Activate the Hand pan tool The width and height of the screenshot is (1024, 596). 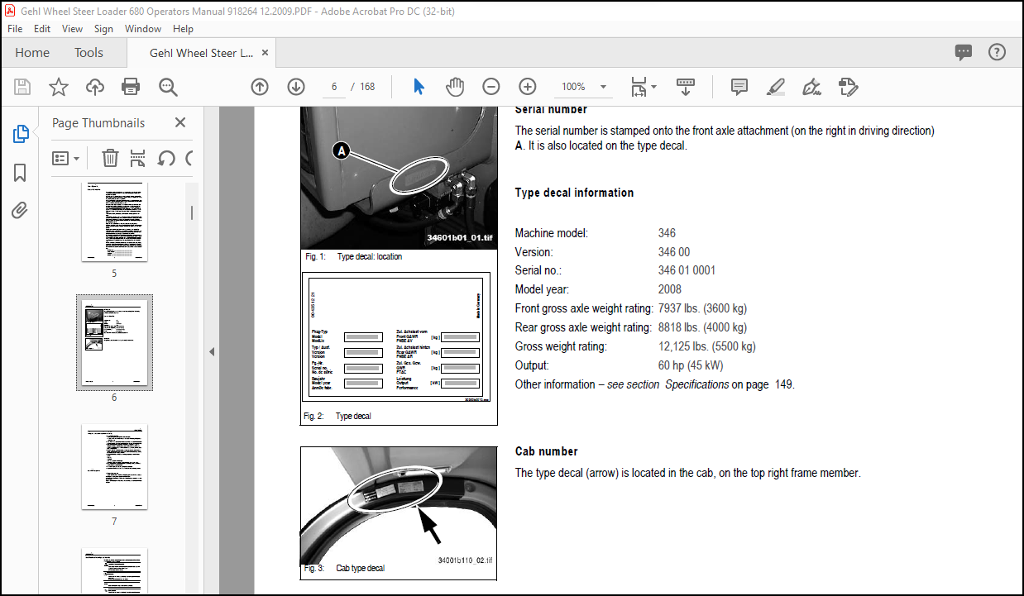[455, 87]
